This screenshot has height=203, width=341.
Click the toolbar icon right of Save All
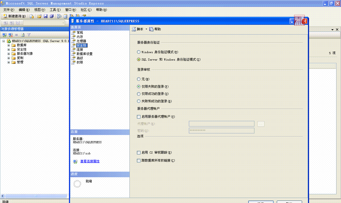point(59,16)
